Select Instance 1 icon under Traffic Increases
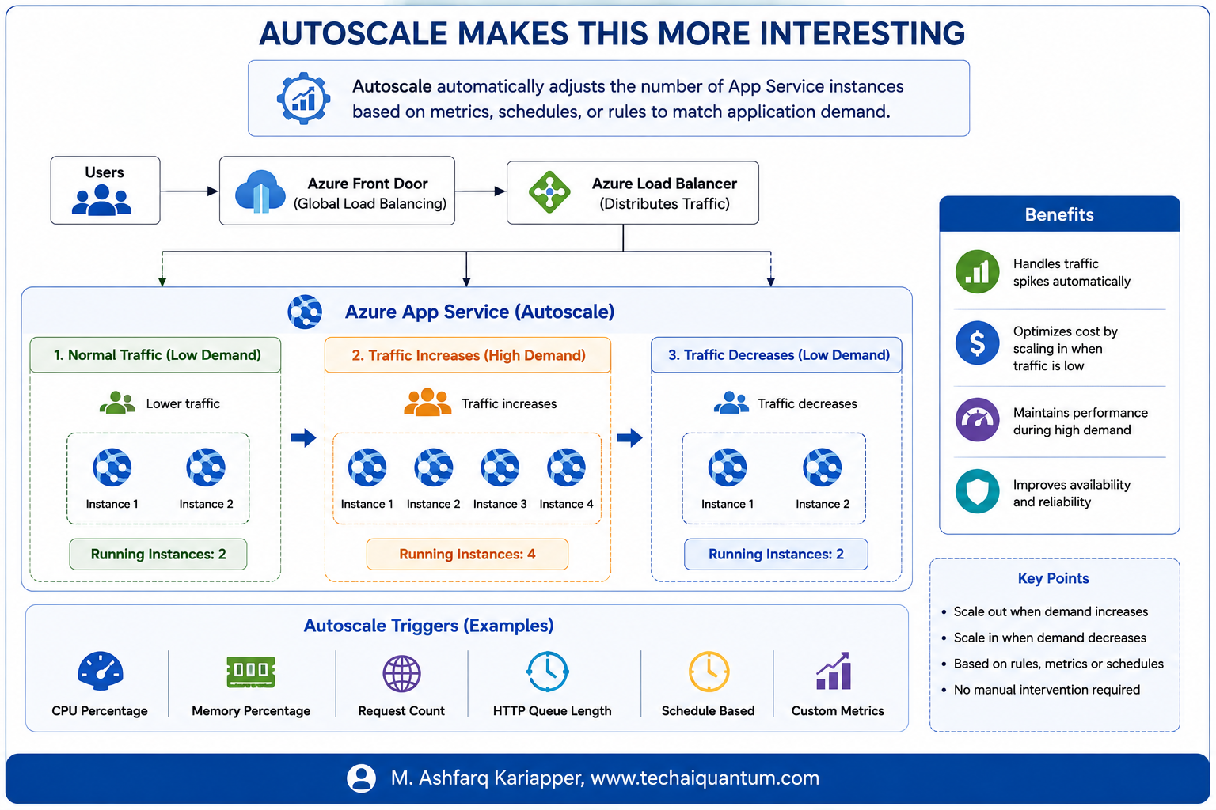Screen dimensions: 1216x810 [367, 467]
